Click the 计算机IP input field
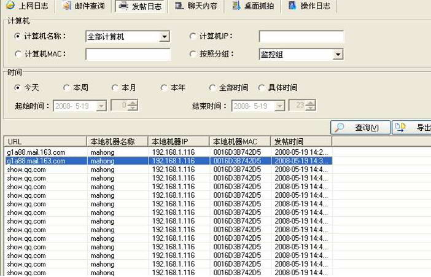 tap(301, 37)
